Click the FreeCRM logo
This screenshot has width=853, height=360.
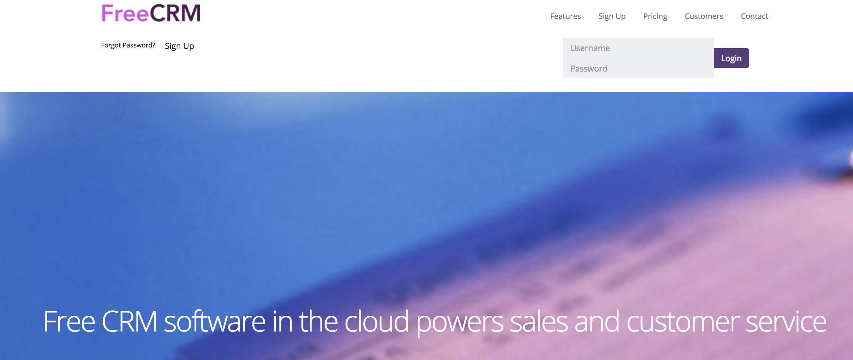point(151,13)
